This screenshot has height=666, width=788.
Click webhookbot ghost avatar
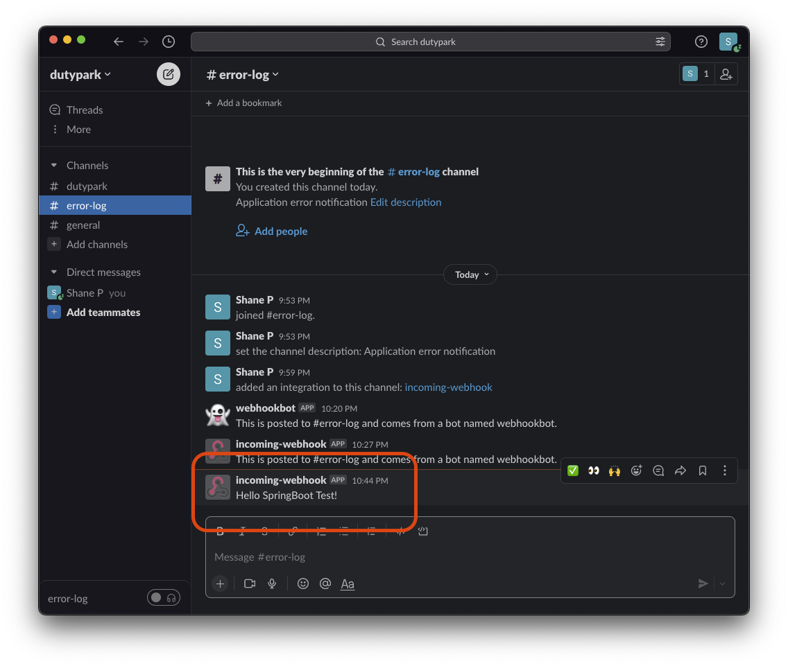[218, 415]
